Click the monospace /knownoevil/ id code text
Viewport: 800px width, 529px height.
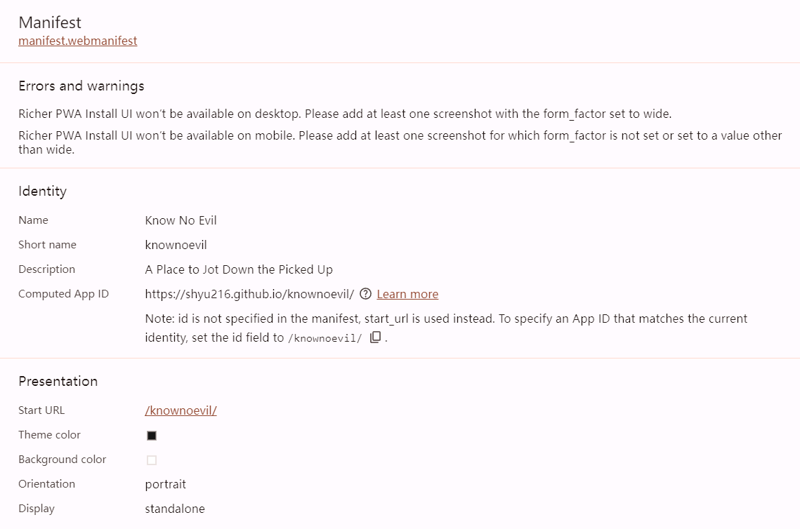[x=325, y=338]
